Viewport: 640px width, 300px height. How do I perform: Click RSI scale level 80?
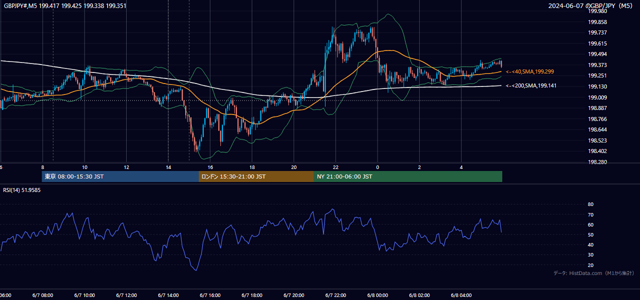(590, 204)
